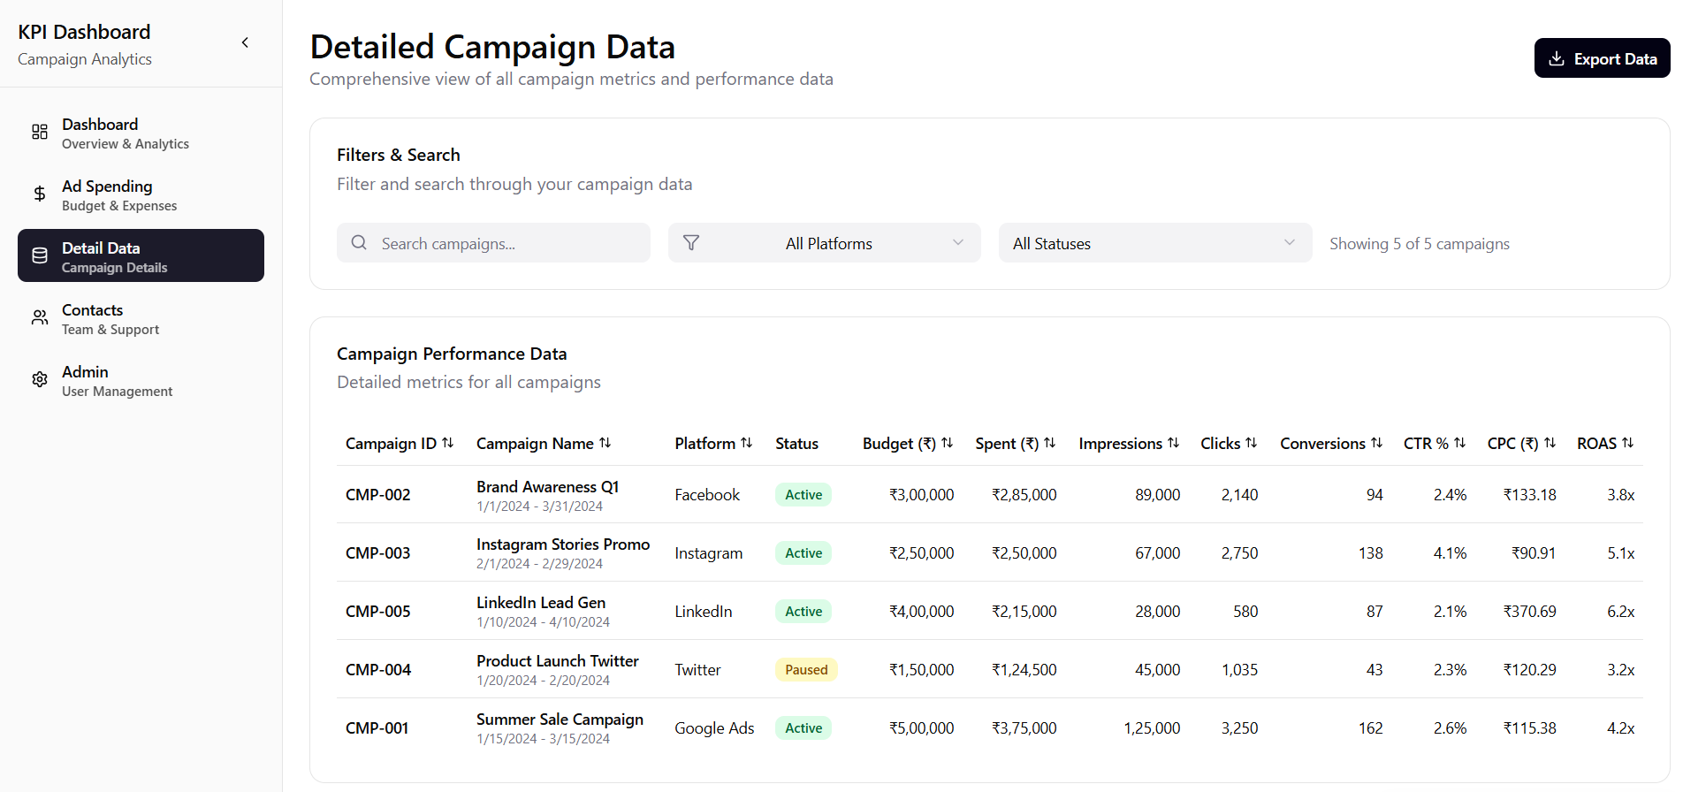
Task: Click the magnifier icon in search box
Action: (x=359, y=242)
